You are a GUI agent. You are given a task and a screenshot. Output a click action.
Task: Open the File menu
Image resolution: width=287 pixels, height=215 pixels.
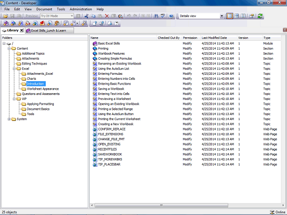click(x=7, y=9)
